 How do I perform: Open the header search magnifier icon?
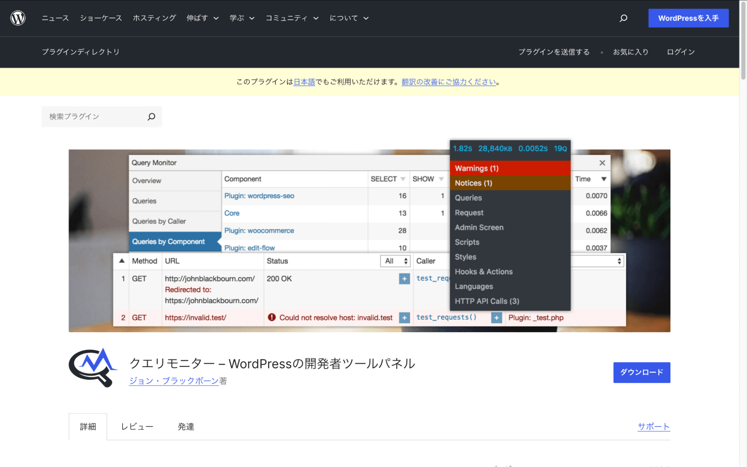(623, 18)
